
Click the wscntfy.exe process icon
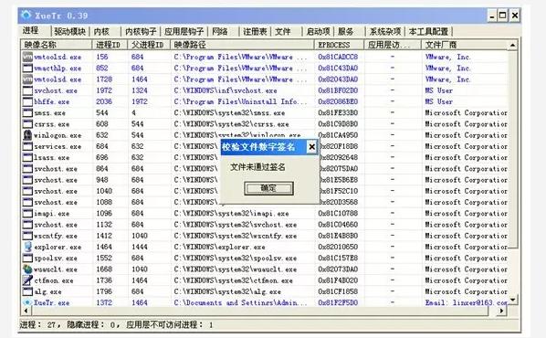[x=27, y=236]
